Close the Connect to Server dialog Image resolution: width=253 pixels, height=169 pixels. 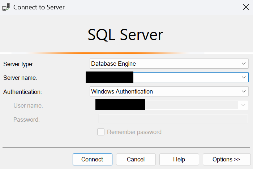pyautogui.click(x=246, y=7)
